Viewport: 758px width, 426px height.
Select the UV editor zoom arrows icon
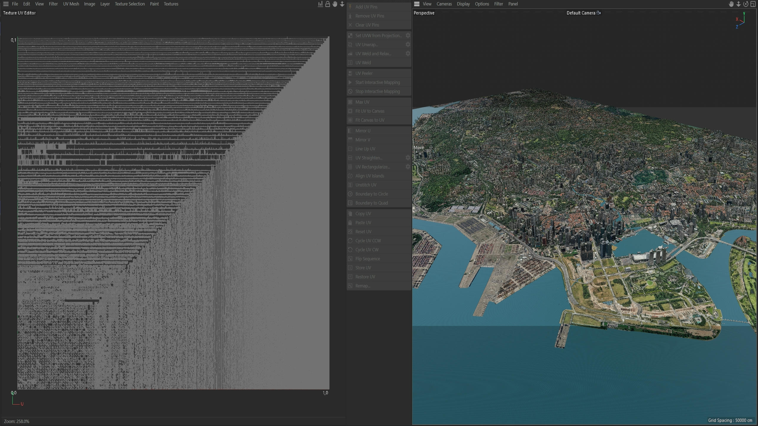342,4
